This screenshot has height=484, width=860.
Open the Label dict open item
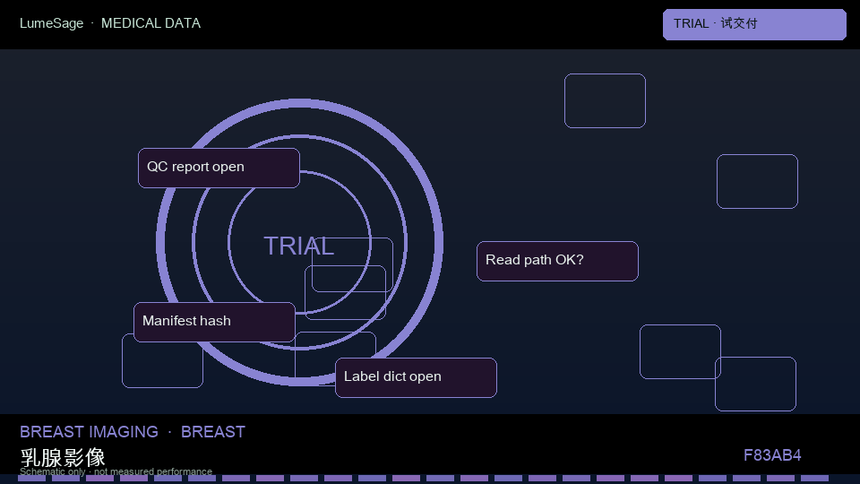click(416, 377)
